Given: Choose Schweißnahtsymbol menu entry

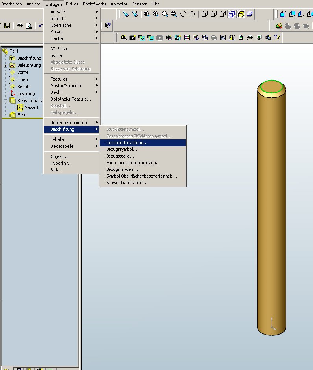Looking at the screenshot, I should click(x=143, y=183).
